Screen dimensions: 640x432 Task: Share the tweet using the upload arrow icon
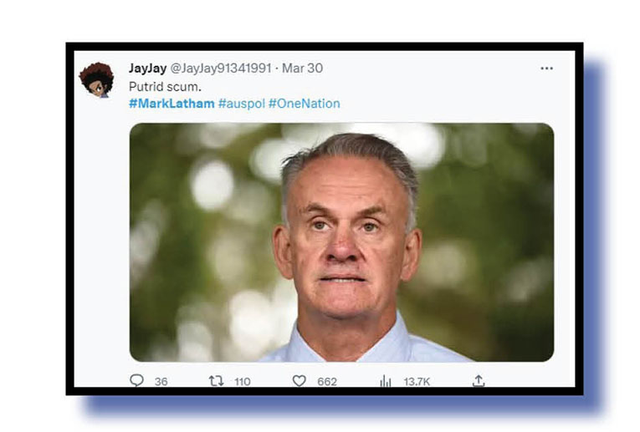pos(479,381)
